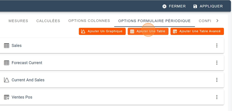This screenshot has width=232, height=111.
Task: Switch to the Mesures tab
Action: [x=18, y=21]
